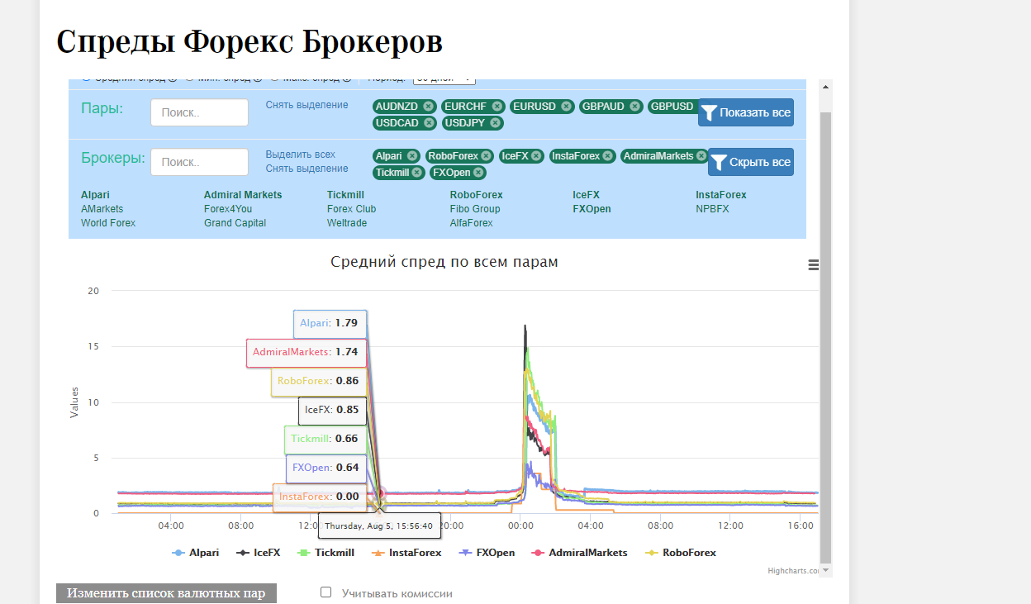Remove the EURUSD pair tag

[566, 106]
